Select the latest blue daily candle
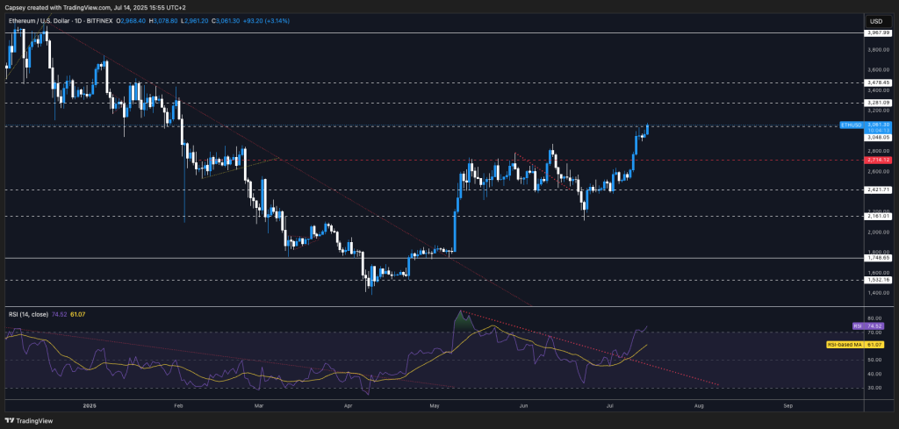Viewport: 899px width, 429px height. pos(647,130)
